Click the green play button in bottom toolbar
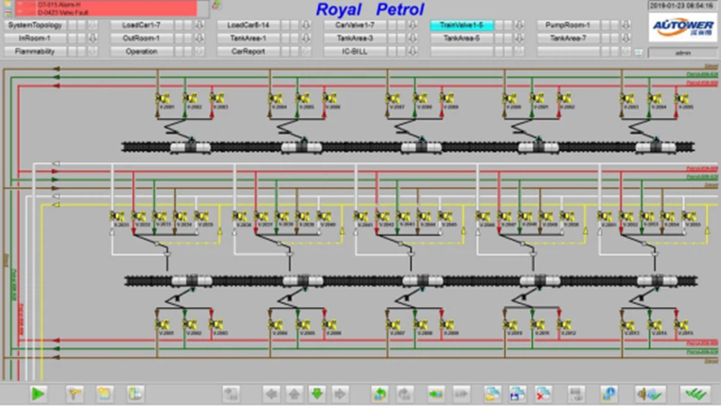The height and width of the screenshot is (407, 721). click(x=37, y=394)
